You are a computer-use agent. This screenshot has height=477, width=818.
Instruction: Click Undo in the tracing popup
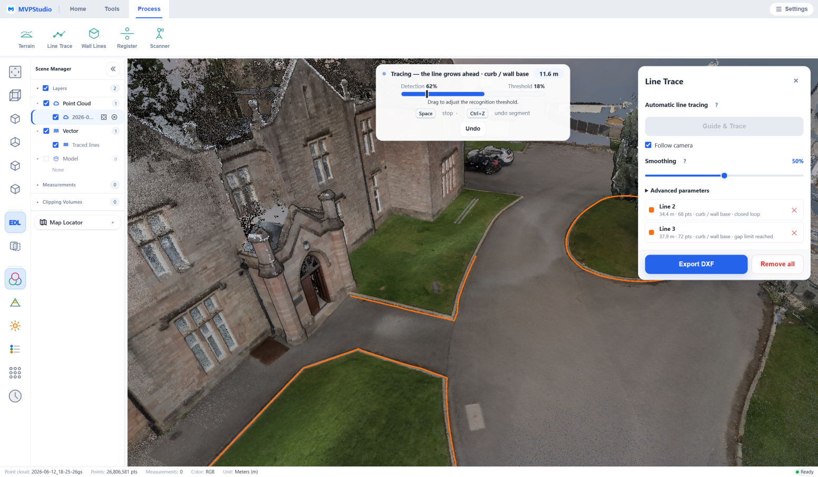pyautogui.click(x=473, y=128)
